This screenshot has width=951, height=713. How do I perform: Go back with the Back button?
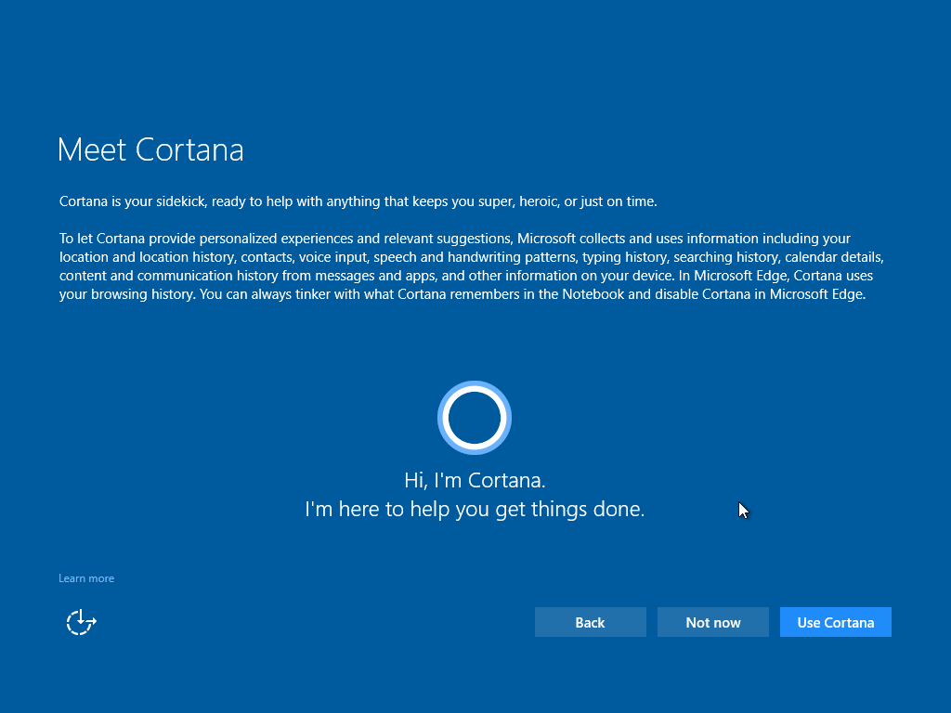point(590,622)
